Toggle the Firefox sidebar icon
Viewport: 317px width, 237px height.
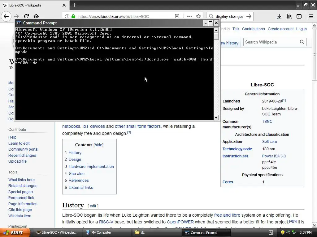[x=299, y=16]
